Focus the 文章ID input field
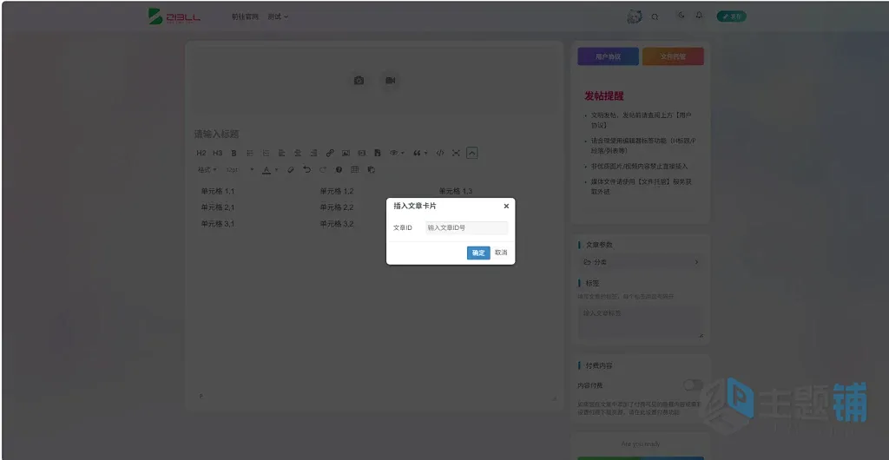Screen dimensions: 889x460 point(466,227)
